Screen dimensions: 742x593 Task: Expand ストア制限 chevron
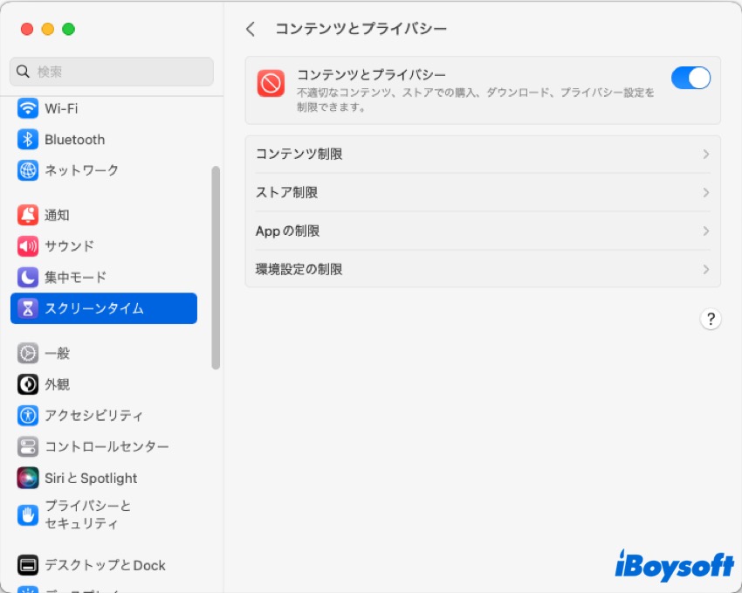coord(705,193)
